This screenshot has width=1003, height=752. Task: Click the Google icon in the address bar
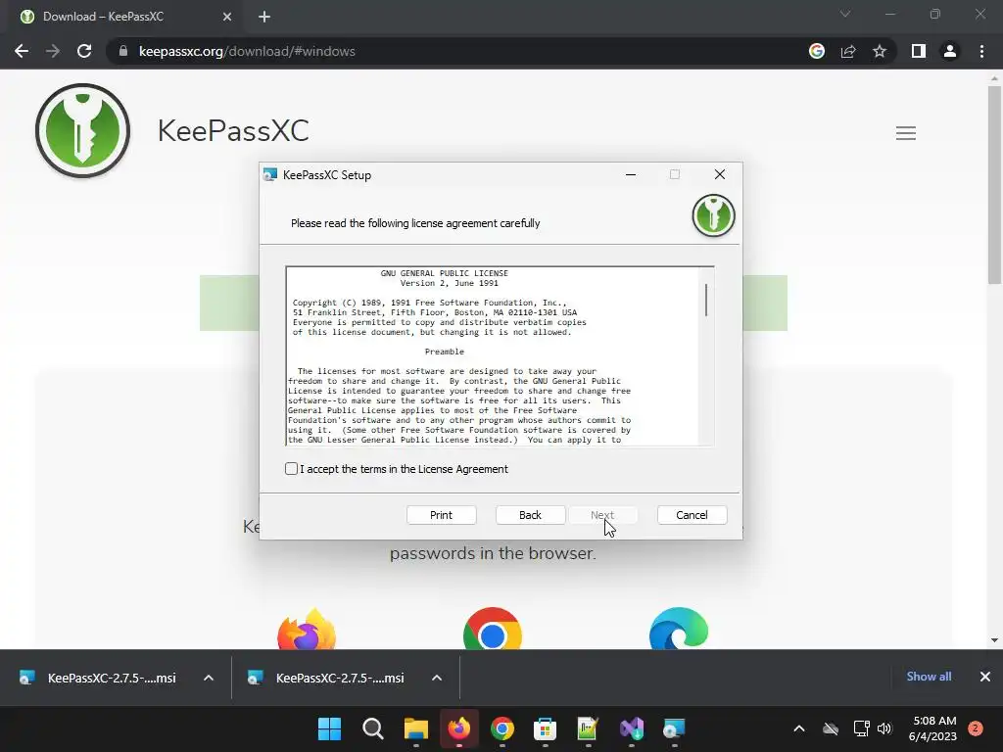coord(817,51)
